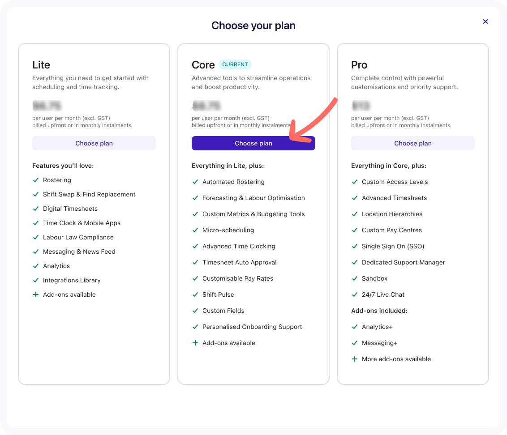Close the Choose your plan dialog

(x=486, y=21)
